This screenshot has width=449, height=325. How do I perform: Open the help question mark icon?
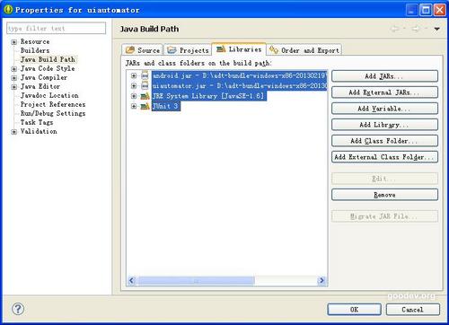(x=18, y=309)
